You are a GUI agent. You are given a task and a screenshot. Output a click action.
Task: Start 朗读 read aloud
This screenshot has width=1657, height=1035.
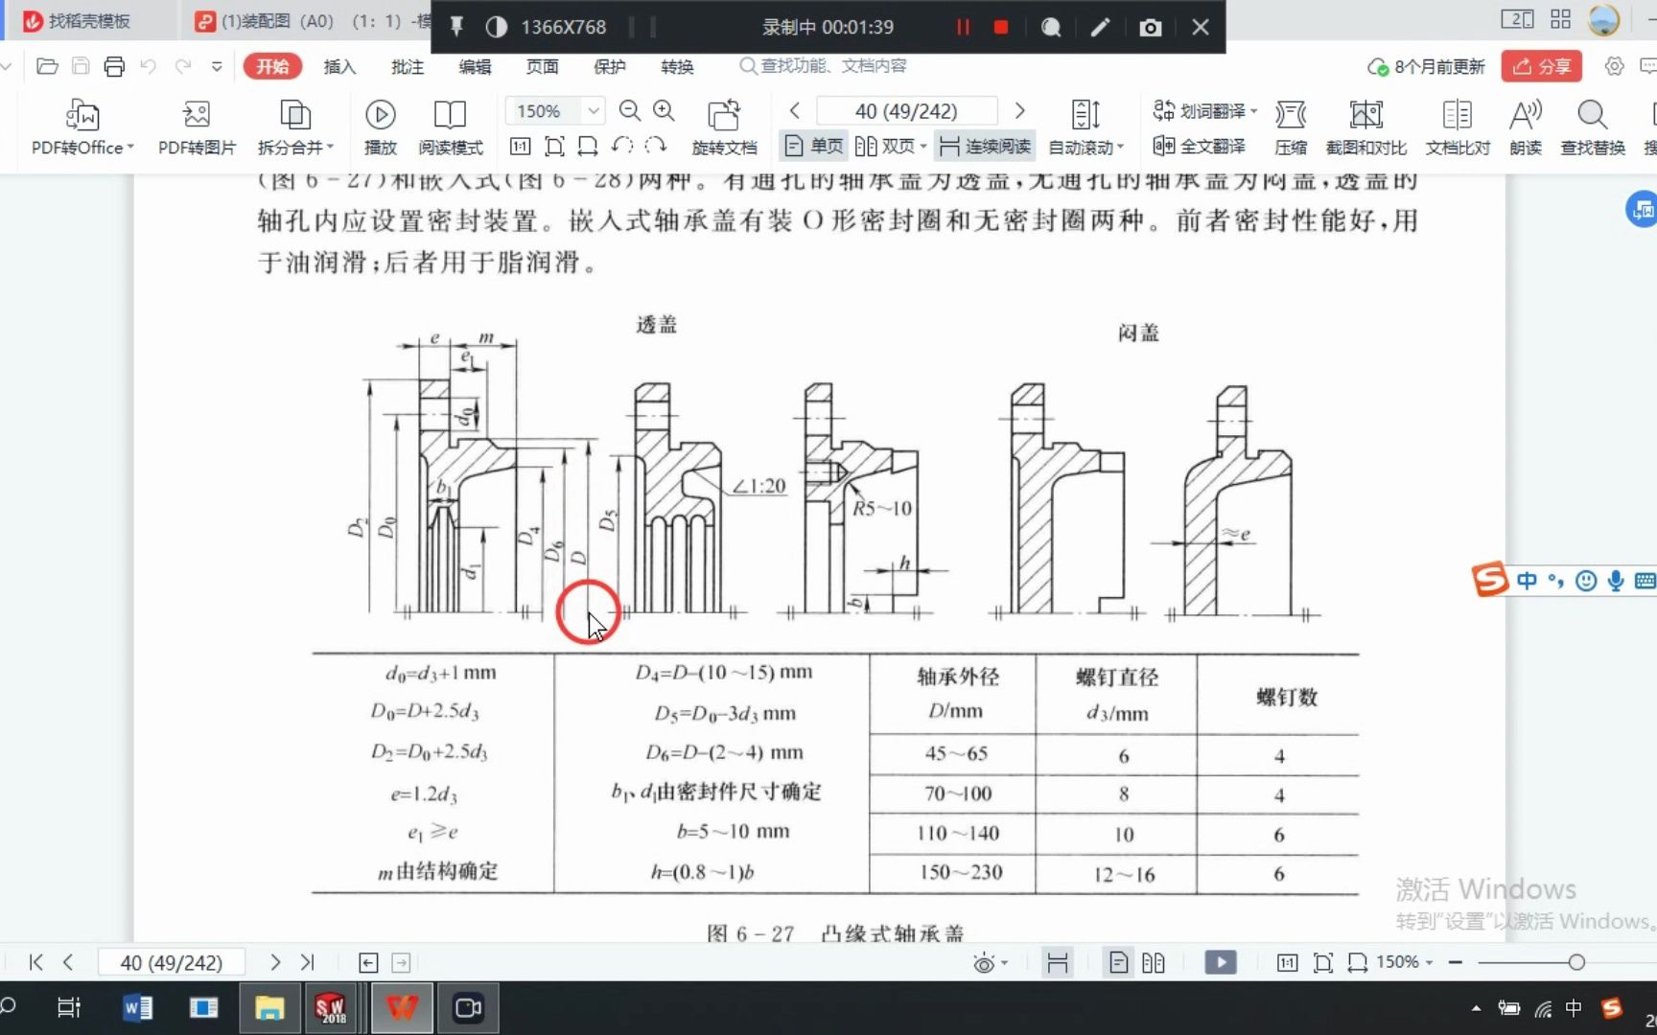tap(1525, 126)
